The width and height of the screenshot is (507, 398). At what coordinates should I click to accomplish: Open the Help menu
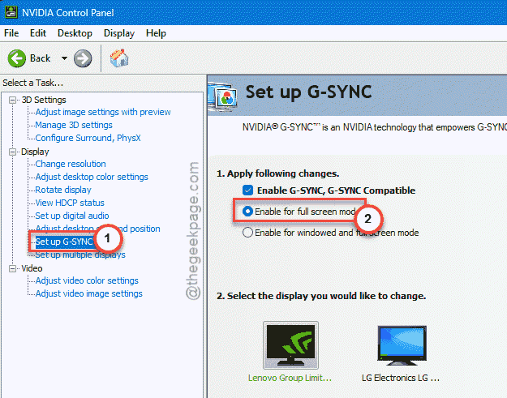[156, 33]
